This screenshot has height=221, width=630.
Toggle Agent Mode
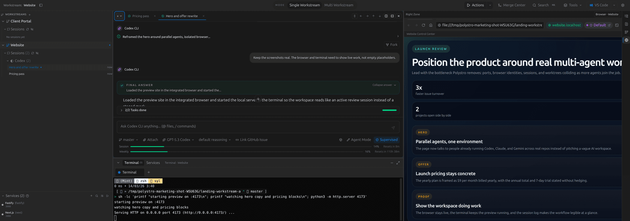[x=359, y=140]
